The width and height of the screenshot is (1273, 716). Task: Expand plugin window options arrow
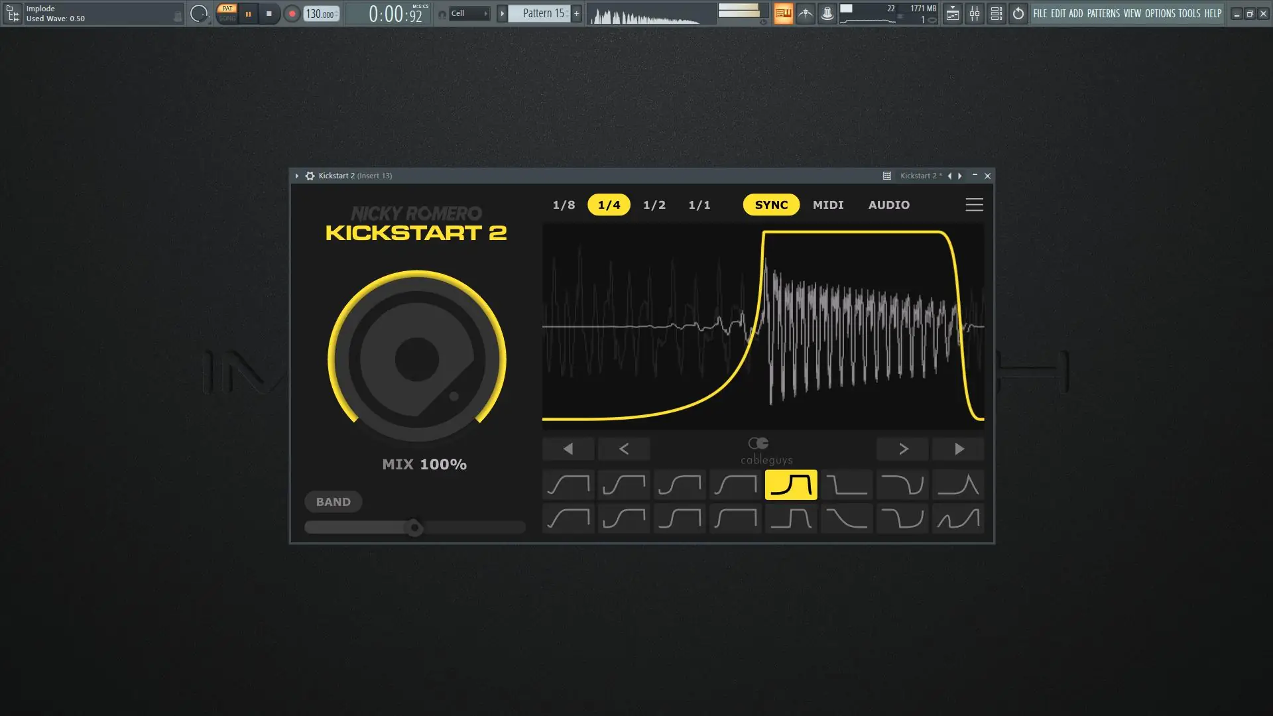pyautogui.click(x=296, y=176)
